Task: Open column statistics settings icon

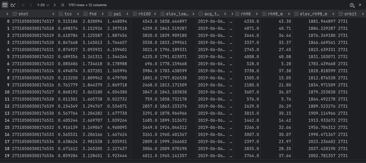Action: [352, 5]
